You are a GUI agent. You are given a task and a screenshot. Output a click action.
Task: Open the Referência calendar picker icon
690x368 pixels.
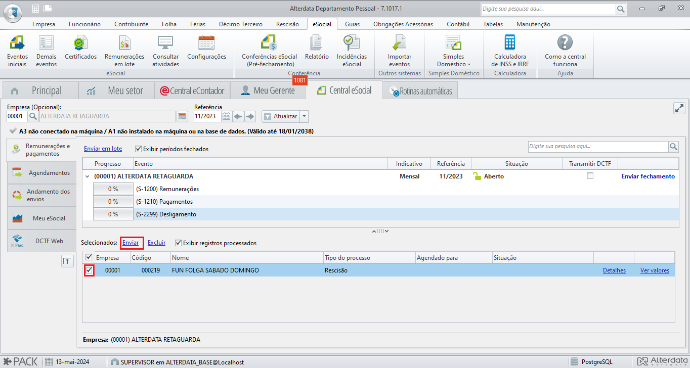(x=227, y=116)
